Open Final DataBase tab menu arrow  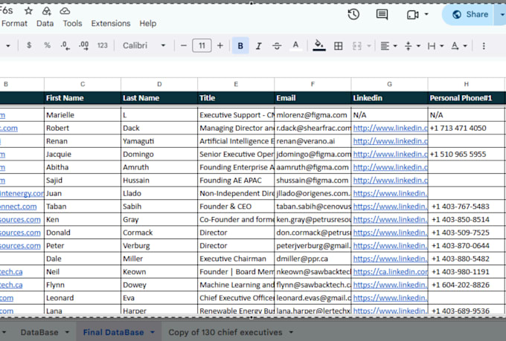click(x=153, y=332)
